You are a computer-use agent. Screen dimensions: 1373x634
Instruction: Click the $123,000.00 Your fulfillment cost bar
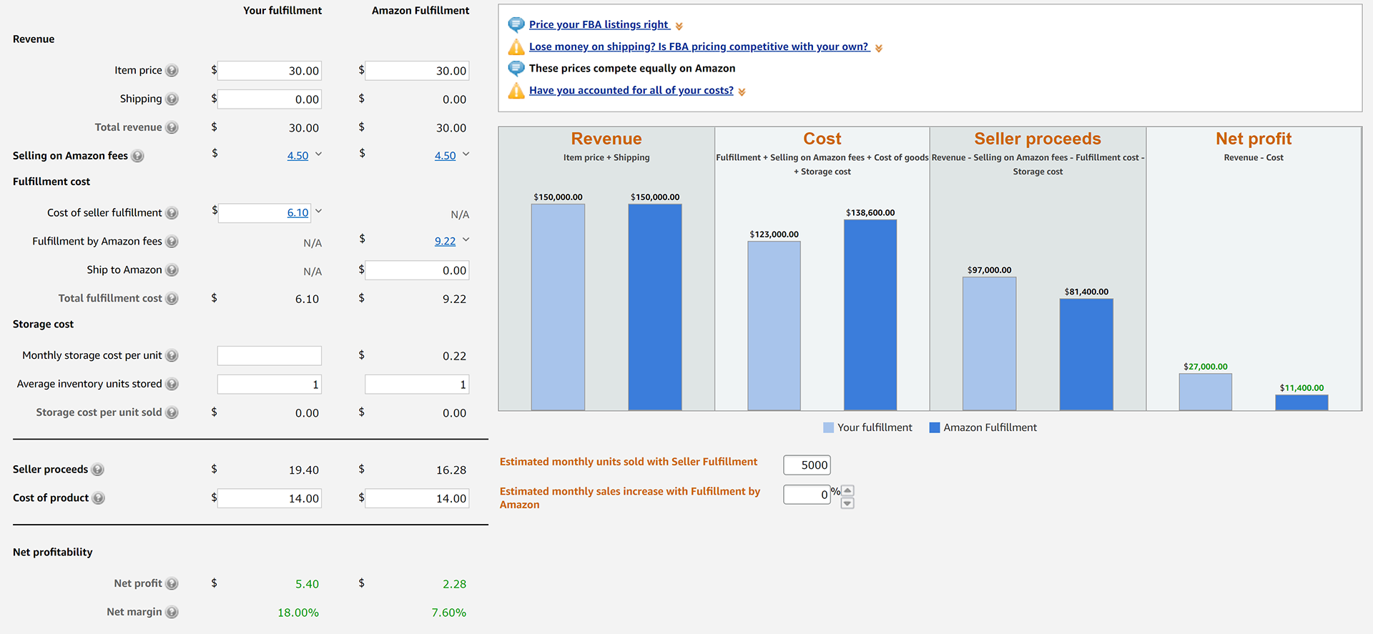[774, 326]
